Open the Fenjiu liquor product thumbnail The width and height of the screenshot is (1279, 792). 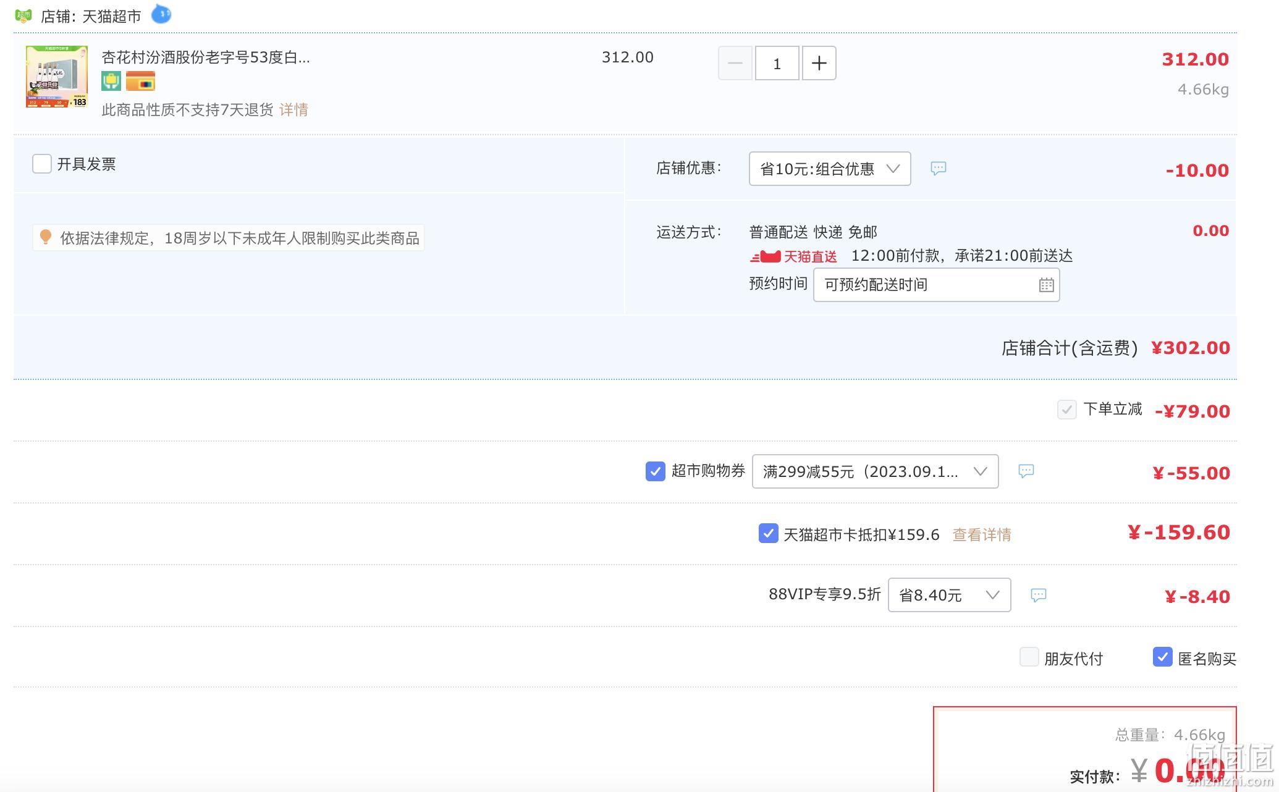coord(57,76)
